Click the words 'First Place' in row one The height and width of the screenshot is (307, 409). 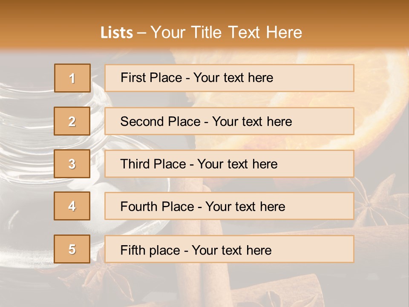(x=151, y=78)
